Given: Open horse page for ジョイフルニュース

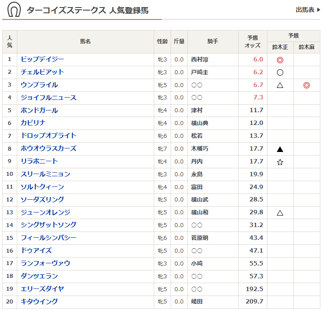Looking at the screenshot, I should tap(49, 98).
